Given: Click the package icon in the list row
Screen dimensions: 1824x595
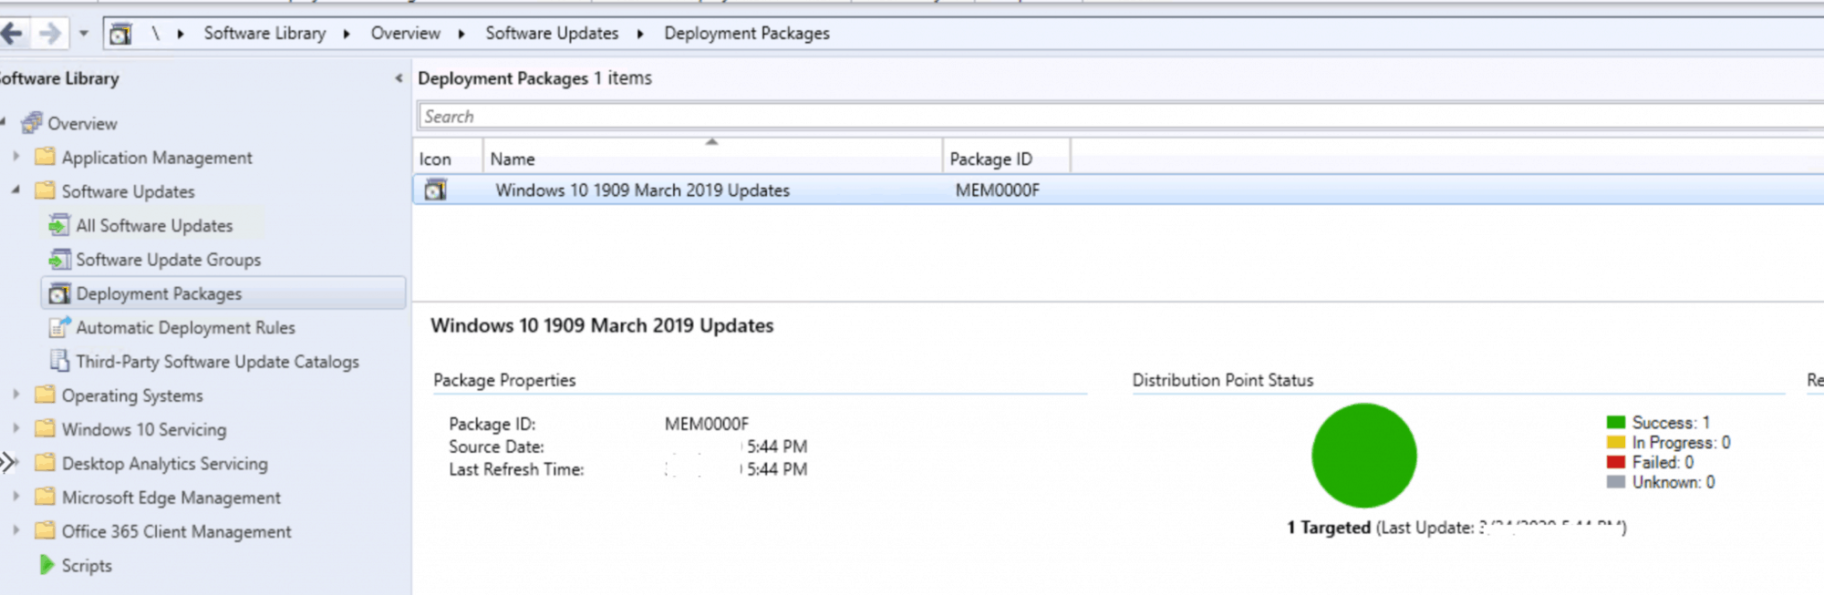Looking at the screenshot, I should pos(436,190).
